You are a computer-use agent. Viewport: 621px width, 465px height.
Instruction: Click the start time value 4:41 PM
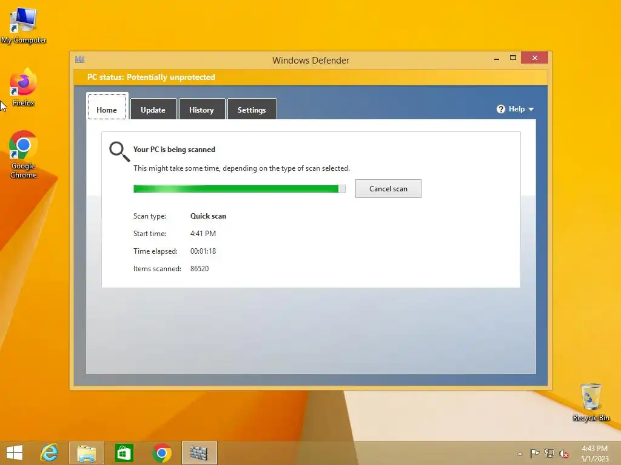[x=203, y=234]
